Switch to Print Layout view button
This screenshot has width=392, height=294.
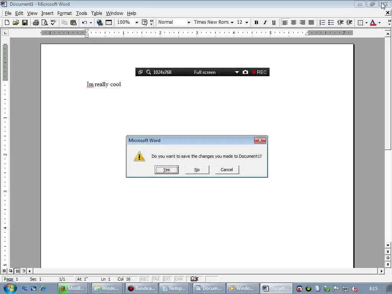pyautogui.click(x=17, y=271)
